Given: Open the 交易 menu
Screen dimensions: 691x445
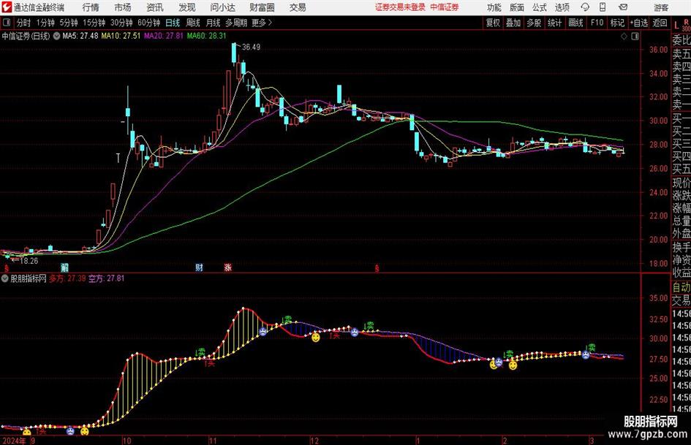Looking at the screenshot, I should [298, 7].
